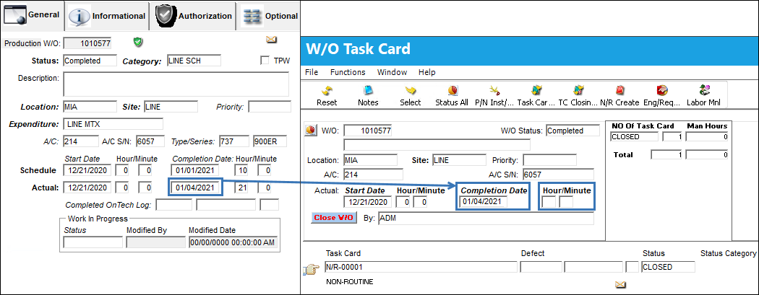Screen dimensions: 759x295
Task: Click the A/C S/N field 6057 in General tab
Action: point(150,141)
